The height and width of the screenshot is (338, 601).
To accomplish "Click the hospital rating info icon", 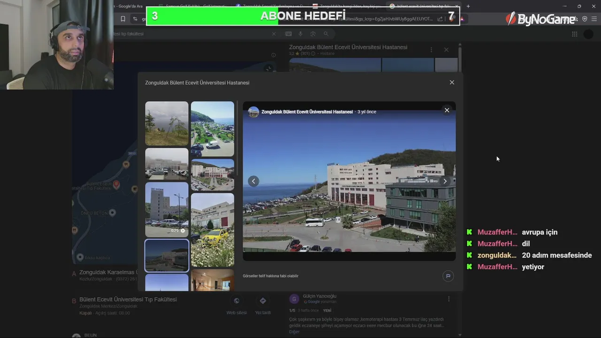I will (x=313, y=54).
